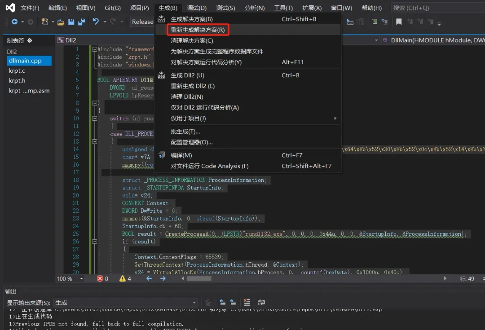Collapse the switch block on line 10
The width and height of the screenshot is (485, 330).
95,119
